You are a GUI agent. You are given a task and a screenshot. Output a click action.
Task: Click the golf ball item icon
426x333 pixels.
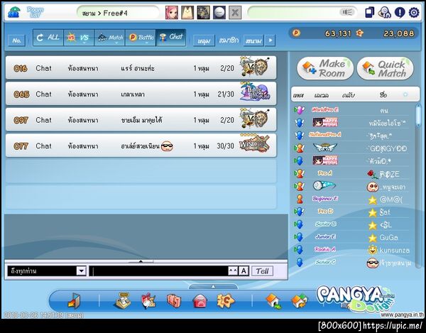(x=219, y=13)
